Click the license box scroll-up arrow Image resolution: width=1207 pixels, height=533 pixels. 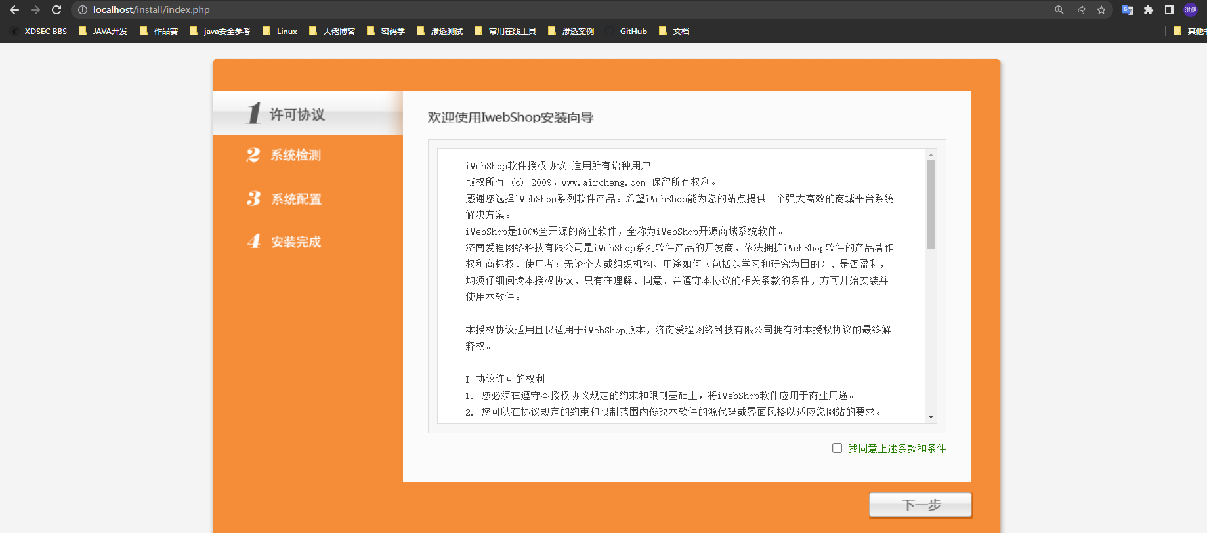click(931, 155)
